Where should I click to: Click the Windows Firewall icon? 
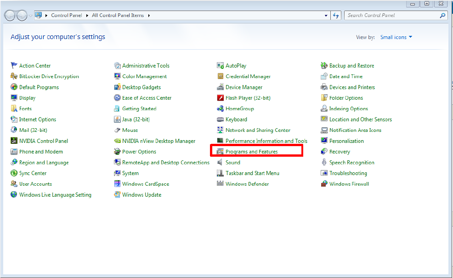[x=324, y=184]
